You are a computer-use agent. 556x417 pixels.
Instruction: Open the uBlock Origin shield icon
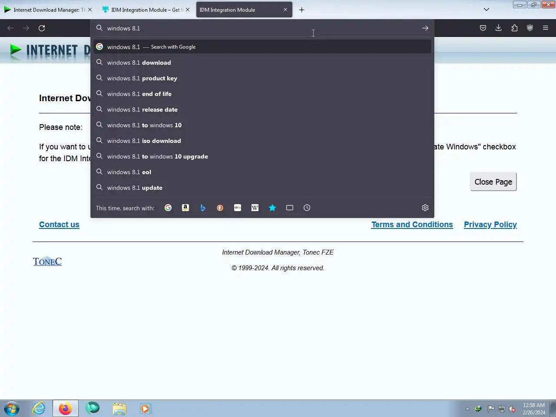530,28
